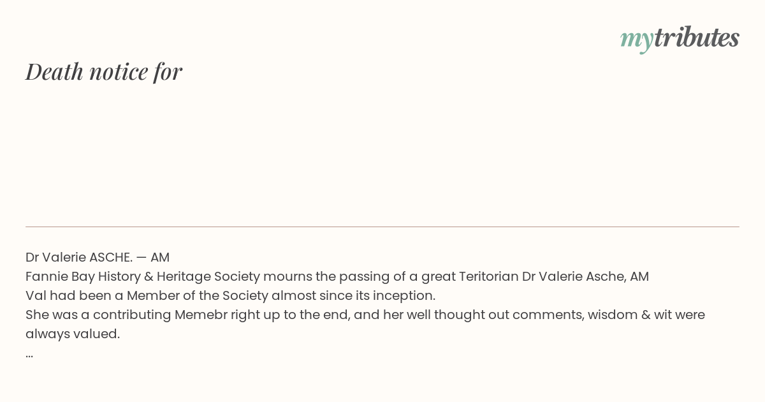Click the word "Death" in the heading
This screenshot has height=402, width=765.
[55, 71]
